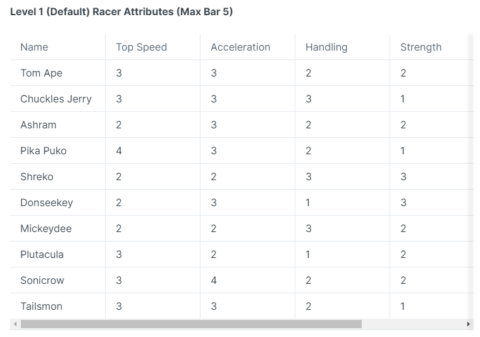480x337 pixels.
Task: Click the horizontal scrollbar left arrow
Action: (x=15, y=324)
